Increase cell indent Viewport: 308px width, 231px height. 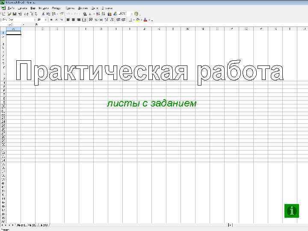coord(123,20)
